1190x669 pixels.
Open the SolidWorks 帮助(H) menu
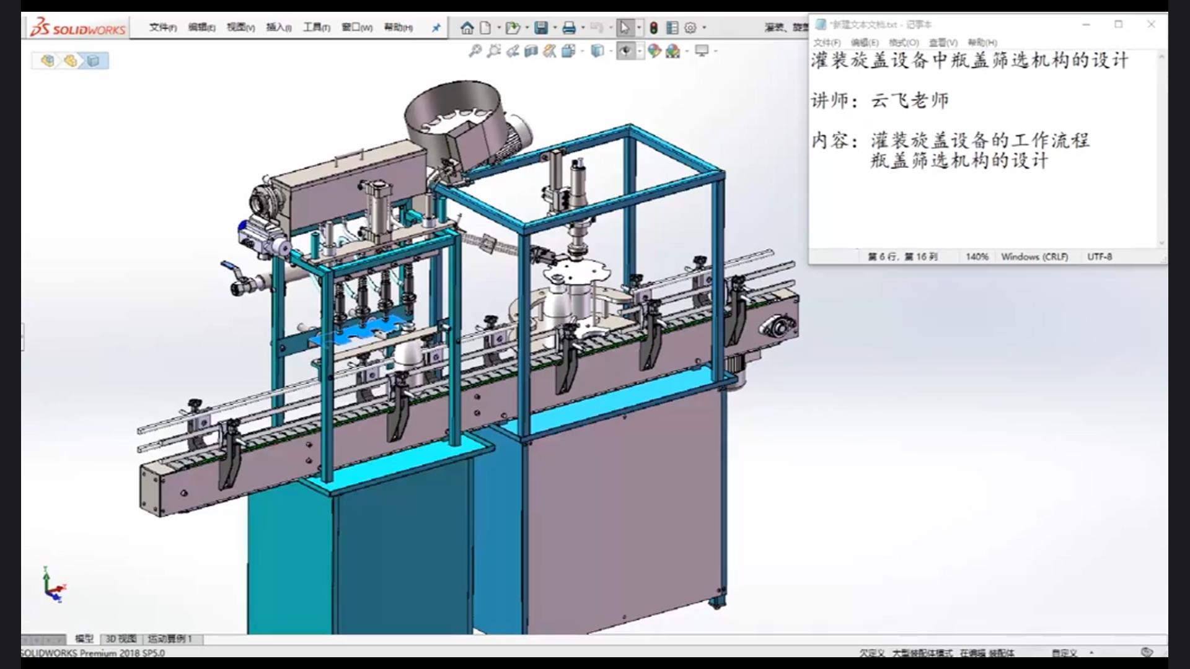pos(399,28)
